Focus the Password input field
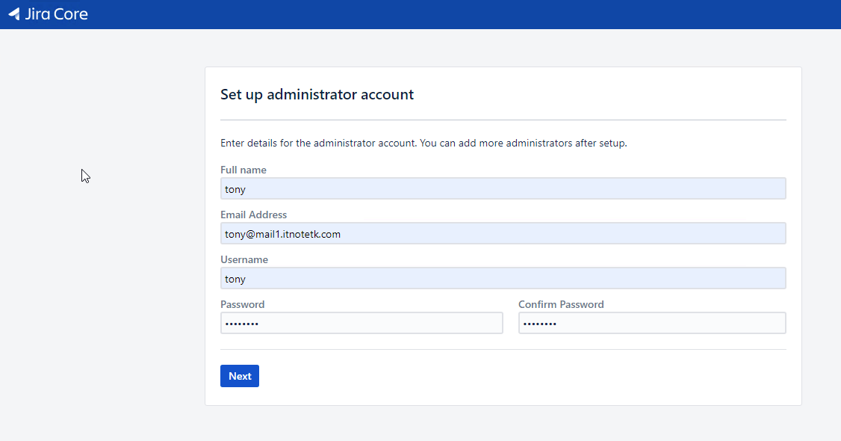The height and width of the screenshot is (441, 841). [x=361, y=323]
